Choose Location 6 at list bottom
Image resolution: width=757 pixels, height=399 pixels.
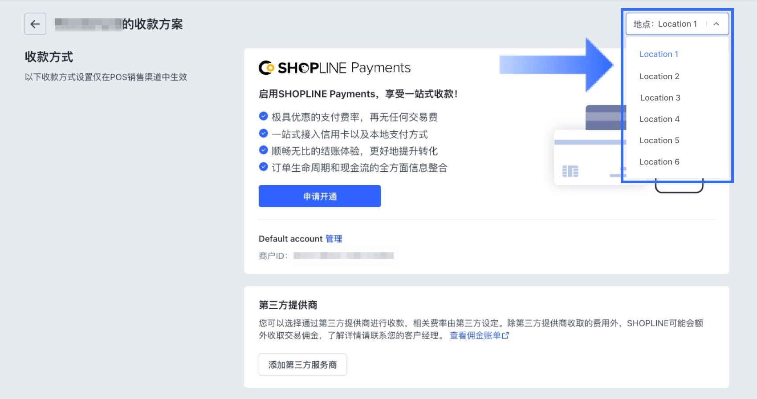tap(659, 162)
